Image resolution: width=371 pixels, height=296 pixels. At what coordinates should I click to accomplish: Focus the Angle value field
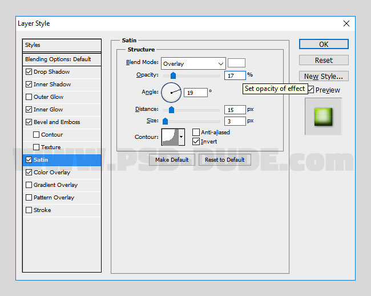pos(196,93)
